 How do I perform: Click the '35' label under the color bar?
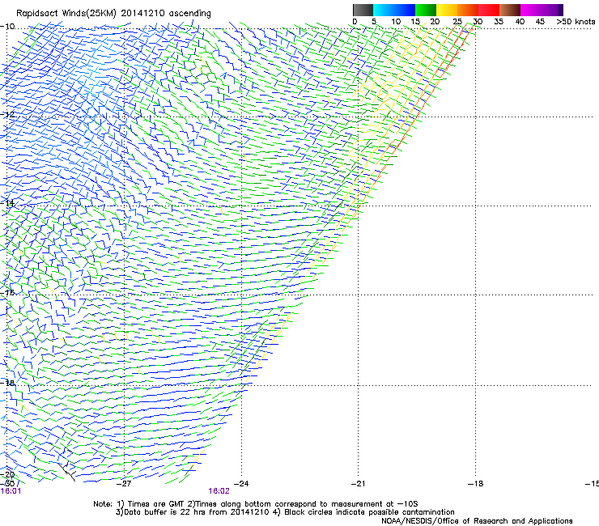pos(499,22)
